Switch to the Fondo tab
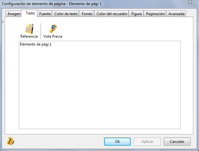Image resolution: width=199 pixels, height=151 pixels. (x=87, y=14)
